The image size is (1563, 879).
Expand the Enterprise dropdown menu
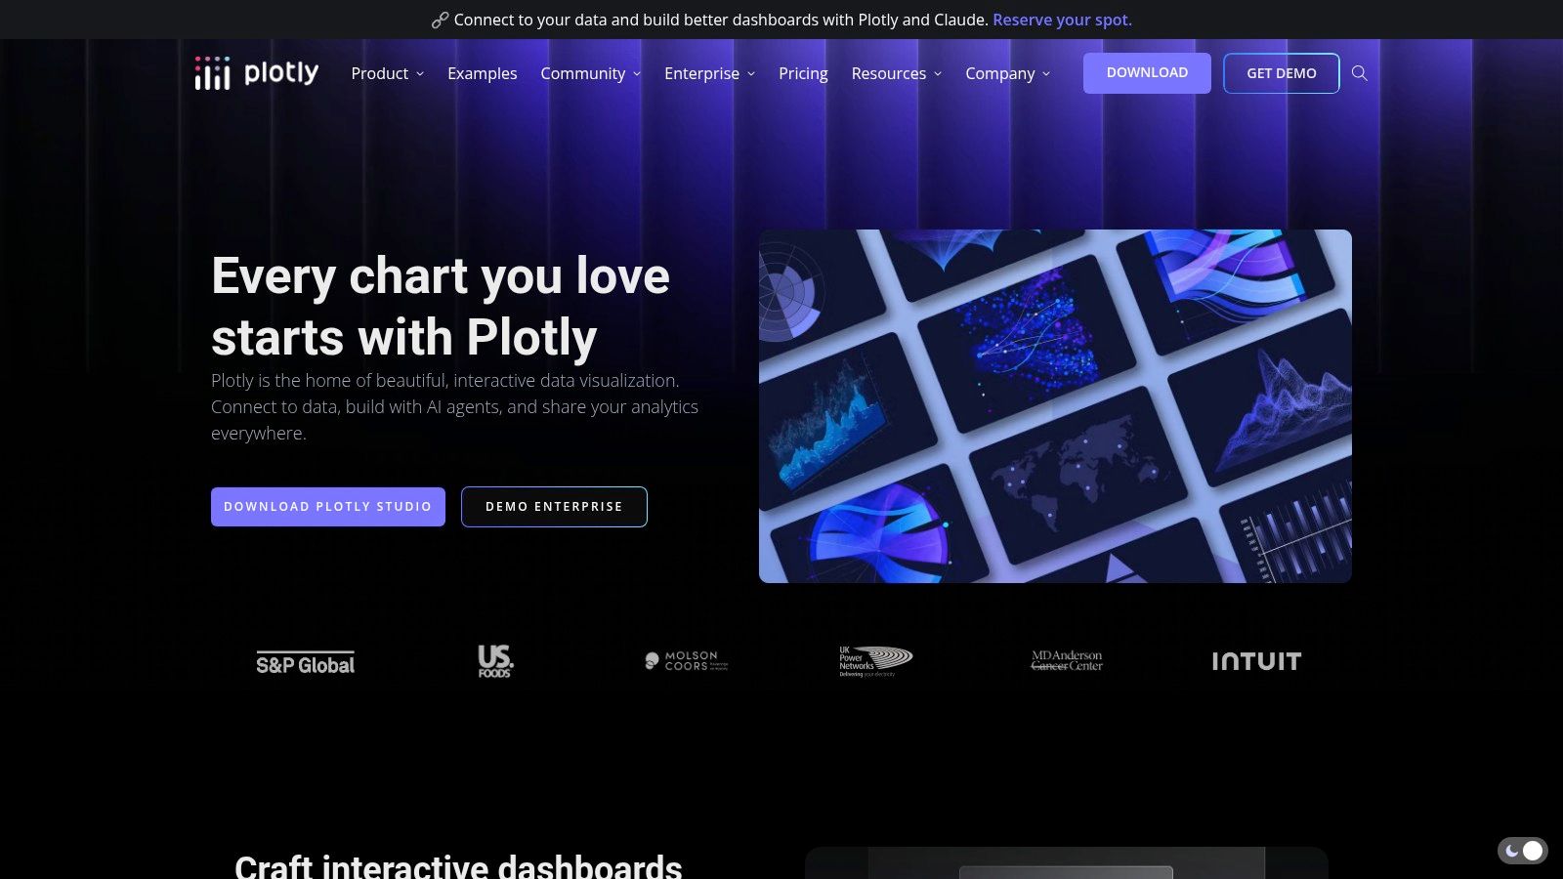pyautogui.click(x=710, y=73)
